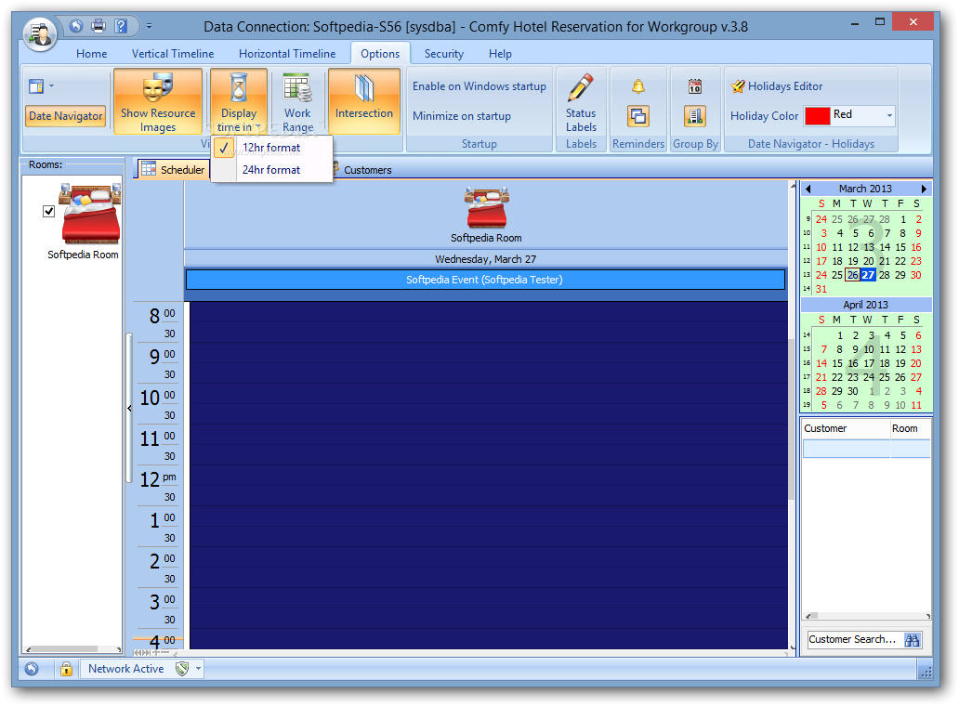Viewport: 959px width, 706px height.
Task: Go to previous month in date navigator
Action: [808, 189]
